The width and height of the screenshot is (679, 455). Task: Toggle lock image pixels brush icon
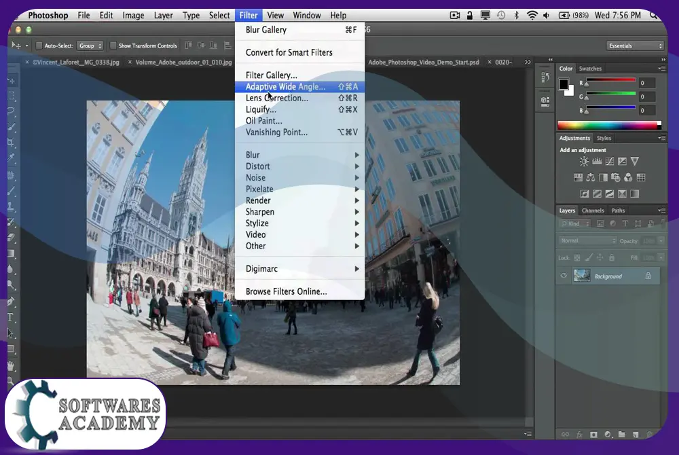tap(589, 257)
